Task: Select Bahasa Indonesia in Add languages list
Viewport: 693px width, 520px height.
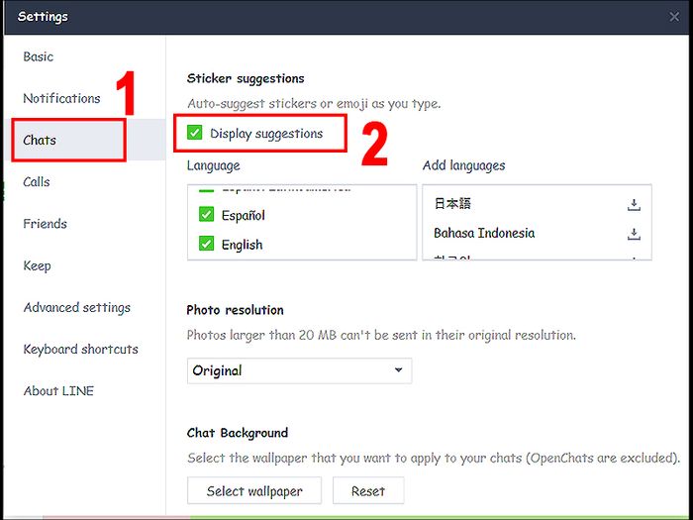Action: pyautogui.click(x=484, y=234)
